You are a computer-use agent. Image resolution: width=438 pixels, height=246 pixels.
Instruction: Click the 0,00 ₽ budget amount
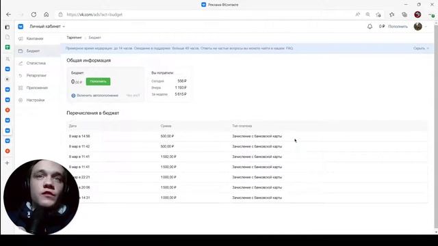click(77, 82)
